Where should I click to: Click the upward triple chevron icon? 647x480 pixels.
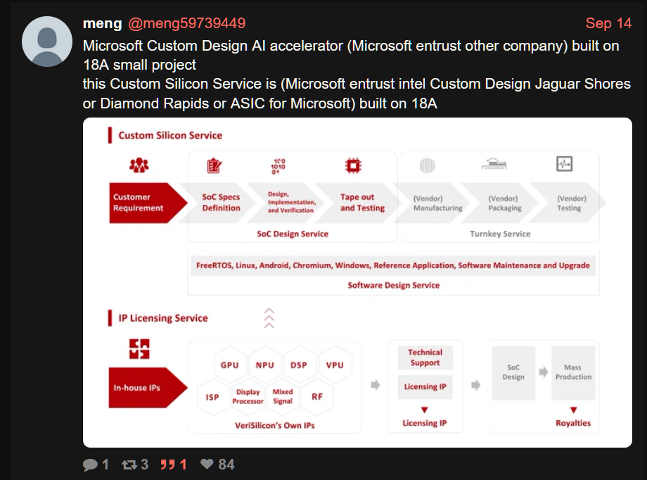click(x=269, y=318)
